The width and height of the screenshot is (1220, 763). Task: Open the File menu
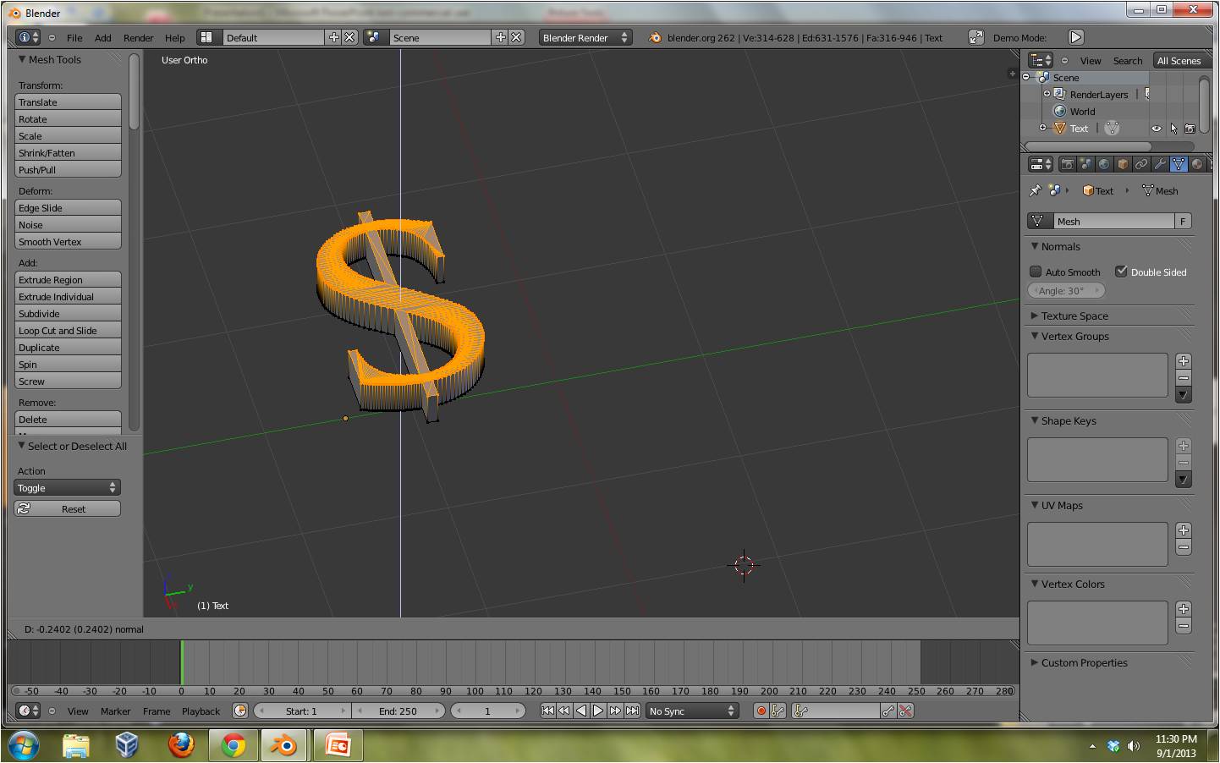tap(74, 37)
